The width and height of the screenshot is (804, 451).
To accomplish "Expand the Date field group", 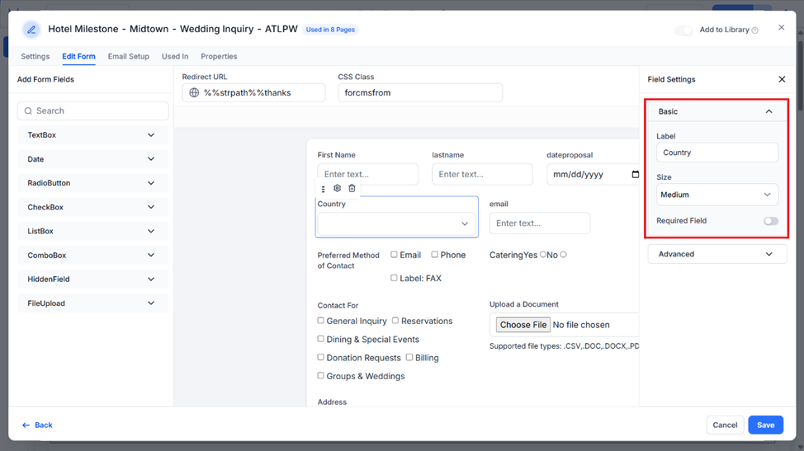I will pyautogui.click(x=92, y=159).
